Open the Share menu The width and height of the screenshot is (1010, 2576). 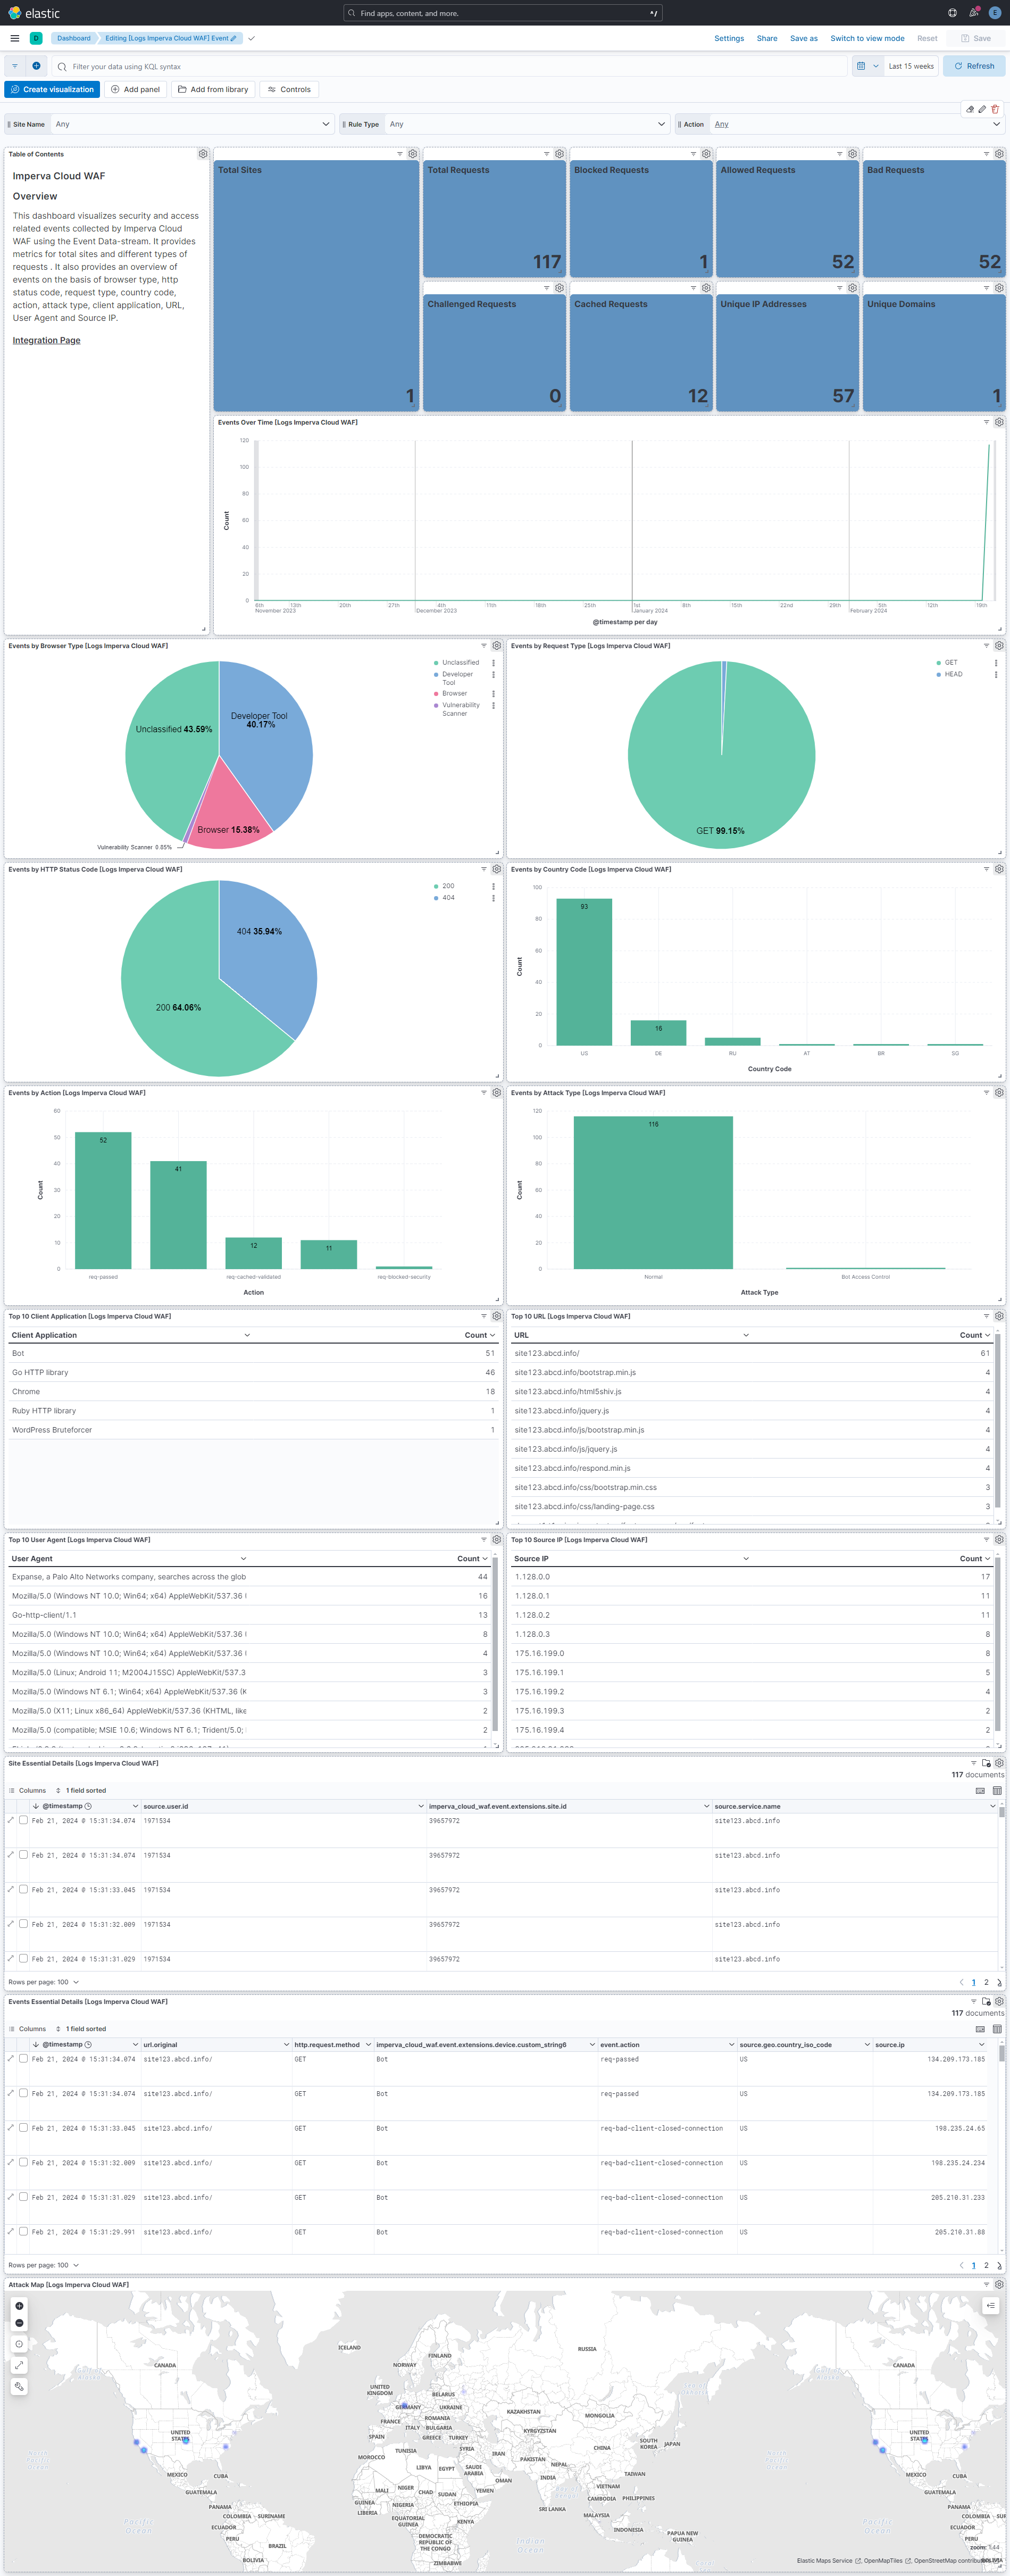click(766, 38)
